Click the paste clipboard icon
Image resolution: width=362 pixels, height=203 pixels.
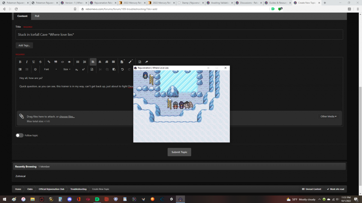[x=114, y=70]
